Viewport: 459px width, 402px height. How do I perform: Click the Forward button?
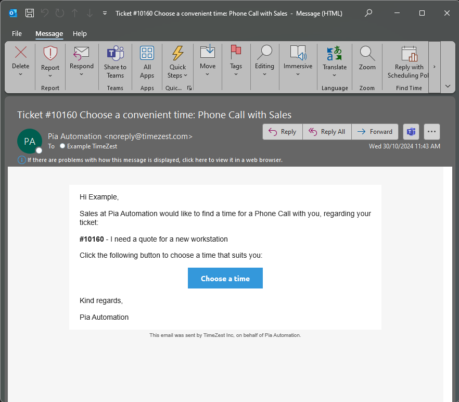(375, 132)
